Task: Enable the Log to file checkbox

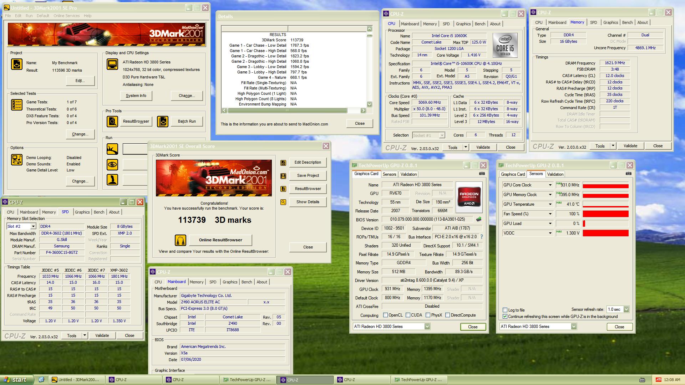Action: [505, 310]
